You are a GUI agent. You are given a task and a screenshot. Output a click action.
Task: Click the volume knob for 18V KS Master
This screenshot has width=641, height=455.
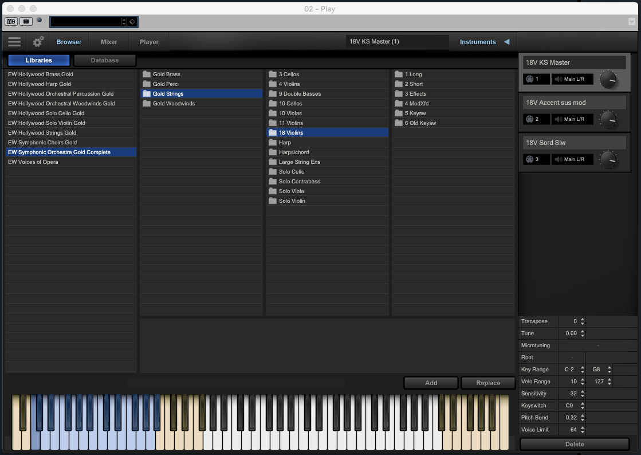click(608, 79)
